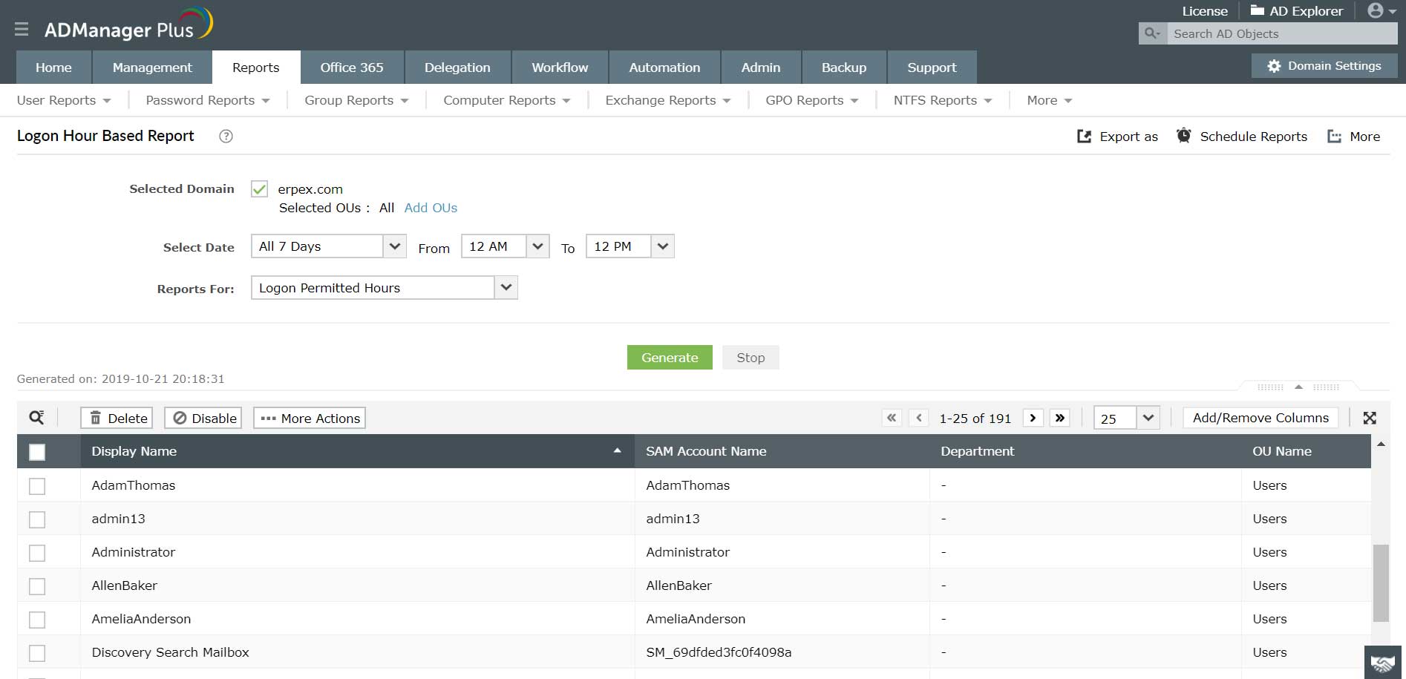Open Export as options

(x=1117, y=137)
